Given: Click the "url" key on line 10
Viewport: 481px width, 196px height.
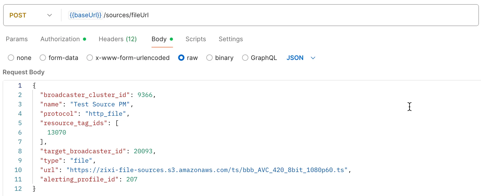Looking at the screenshot, I should pyautogui.click(x=49, y=170).
